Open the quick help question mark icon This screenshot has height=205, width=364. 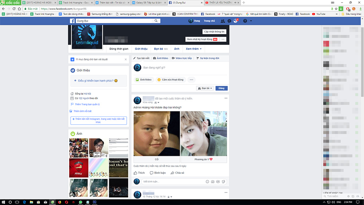point(245,21)
